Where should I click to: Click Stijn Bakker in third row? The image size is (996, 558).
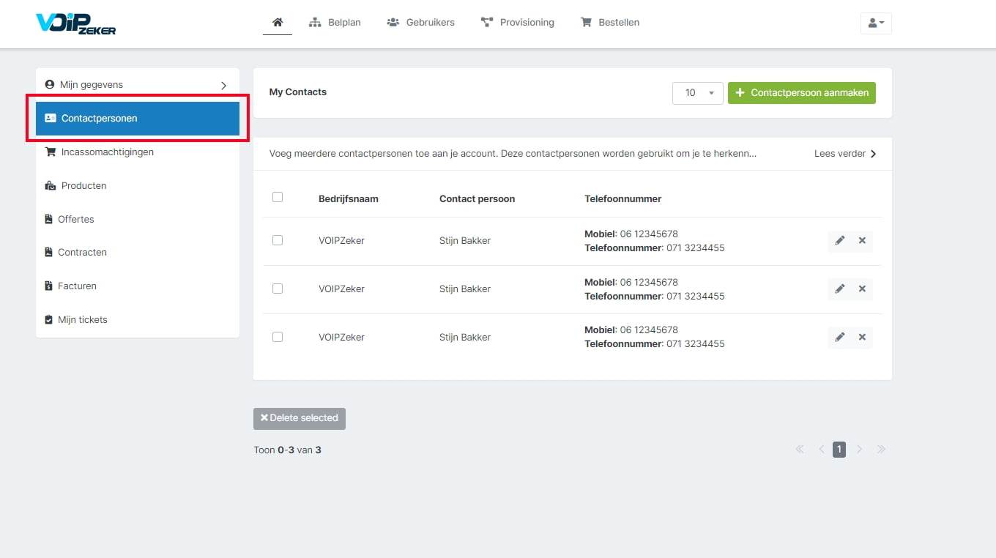pos(465,338)
